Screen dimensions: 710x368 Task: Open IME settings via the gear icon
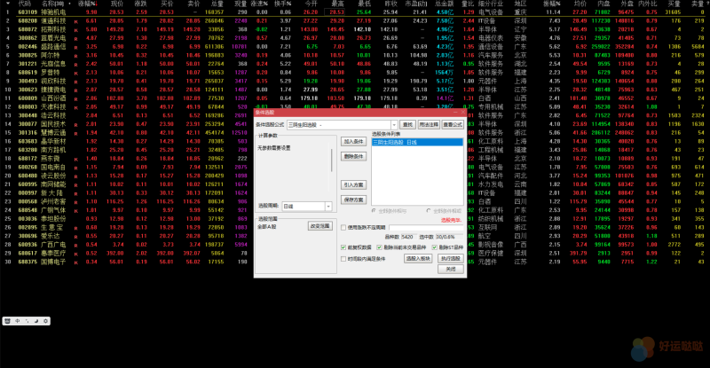45,321
